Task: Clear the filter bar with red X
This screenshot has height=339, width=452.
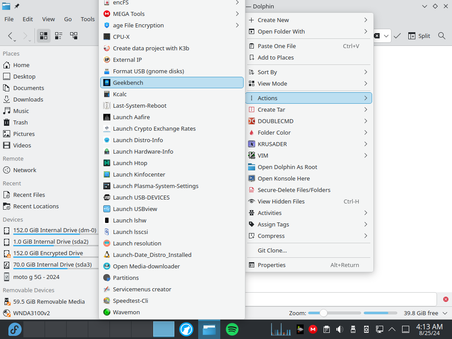Action: point(446,299)
